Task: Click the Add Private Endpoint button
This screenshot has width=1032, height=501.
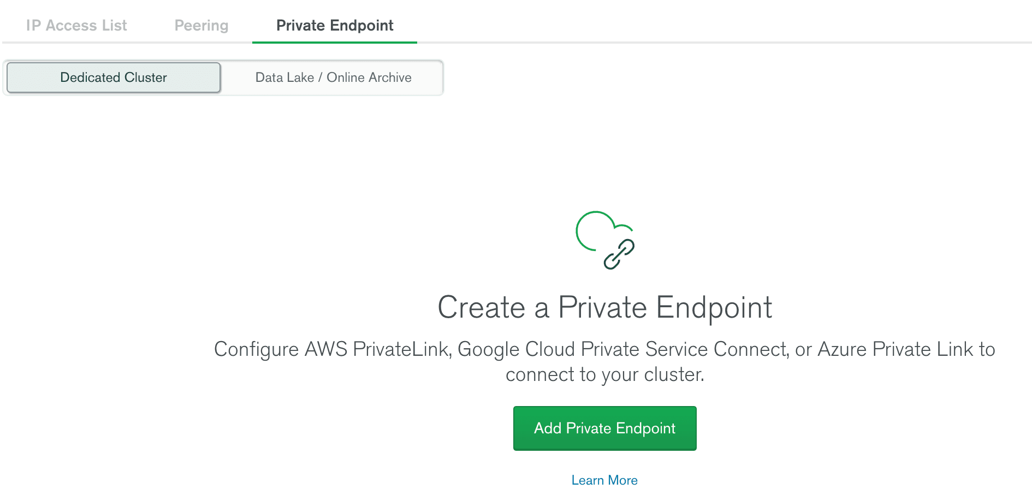Action: (604, 428)
